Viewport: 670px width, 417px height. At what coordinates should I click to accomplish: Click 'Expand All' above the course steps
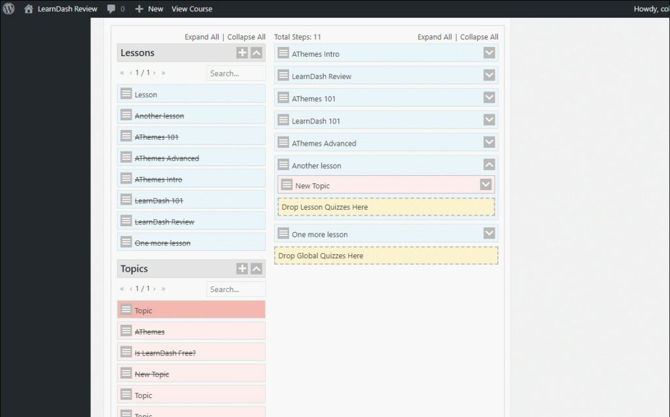tap(434, 37)
